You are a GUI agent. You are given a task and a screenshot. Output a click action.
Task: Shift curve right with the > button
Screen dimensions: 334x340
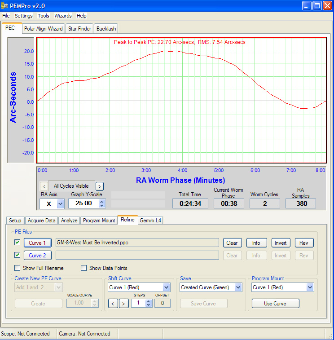coord(123,303)
